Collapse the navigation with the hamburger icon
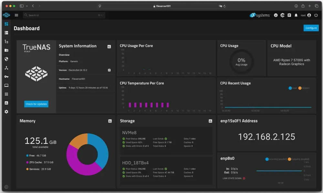 16,15
